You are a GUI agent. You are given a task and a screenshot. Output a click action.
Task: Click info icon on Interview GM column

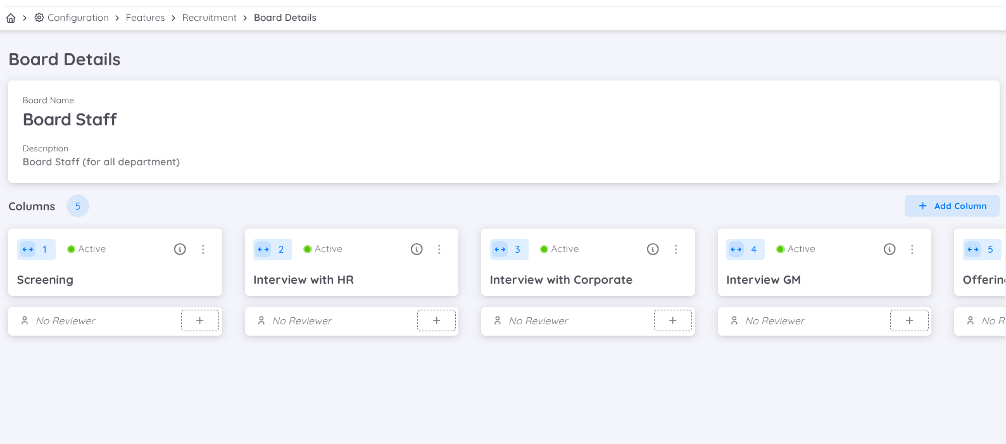tap(890, 249)
